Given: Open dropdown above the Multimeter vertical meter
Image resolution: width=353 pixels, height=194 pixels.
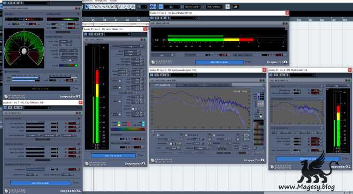Looking at the screenshot, I should pos(337,86).
